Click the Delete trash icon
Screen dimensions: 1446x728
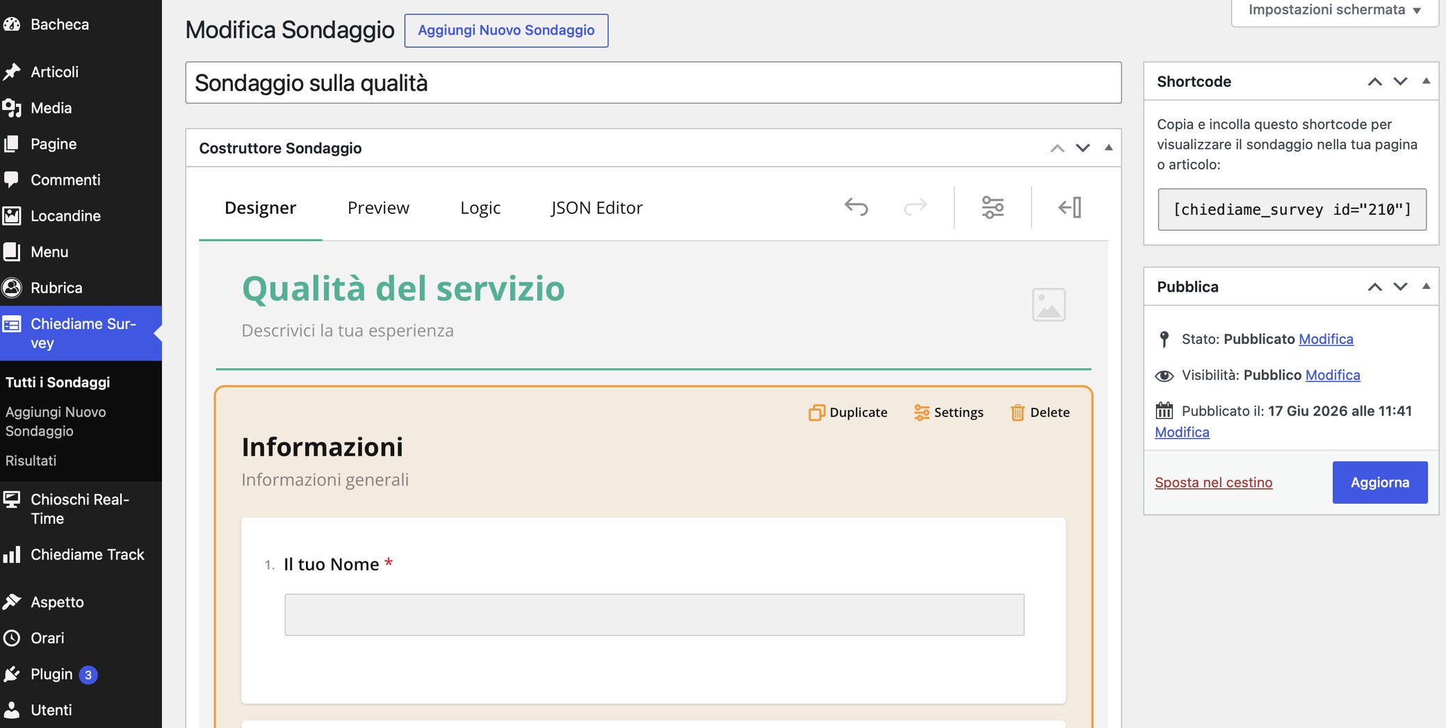tap(1017, 413)
